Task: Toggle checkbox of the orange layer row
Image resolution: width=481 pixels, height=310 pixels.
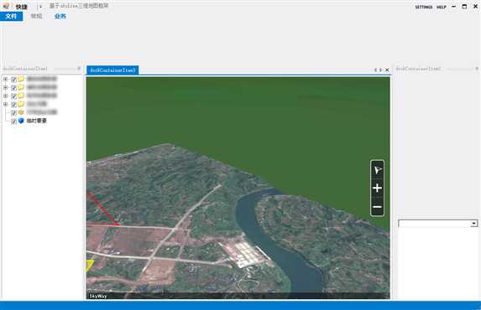Action: click(x=13, y=113)
